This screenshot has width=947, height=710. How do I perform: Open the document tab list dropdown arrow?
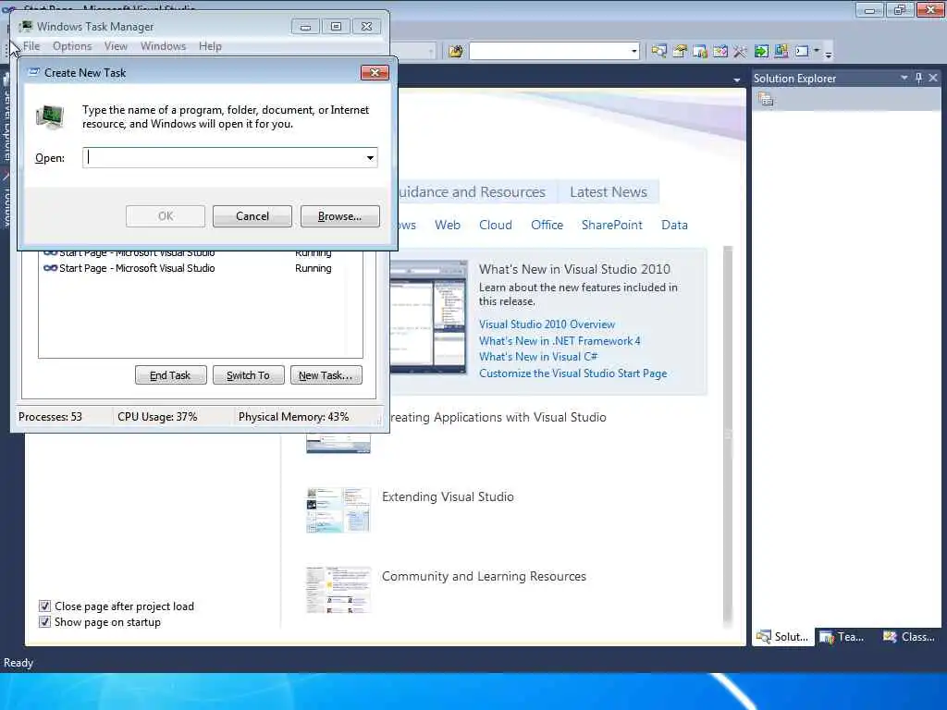click(x=737, y=80)
